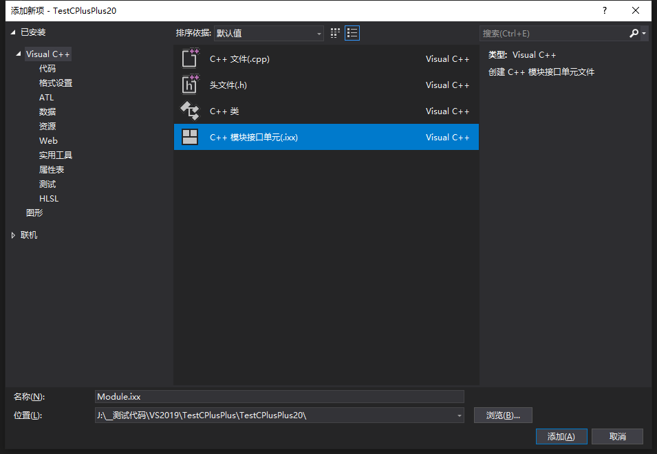The image size is (657, 454).
Task: Click the help question mark button
Action: point(604,10)
